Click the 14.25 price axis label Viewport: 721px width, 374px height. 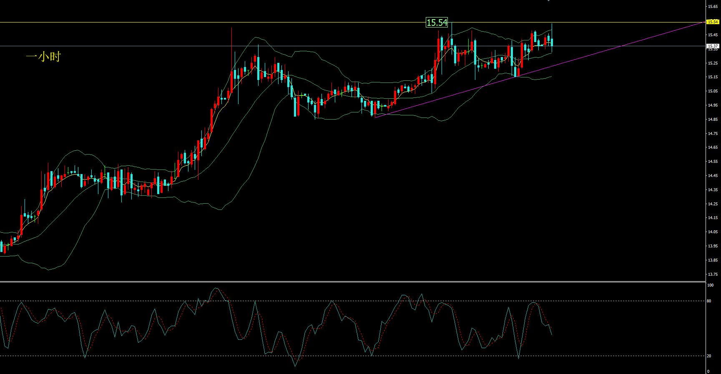[x=713, y=204]
